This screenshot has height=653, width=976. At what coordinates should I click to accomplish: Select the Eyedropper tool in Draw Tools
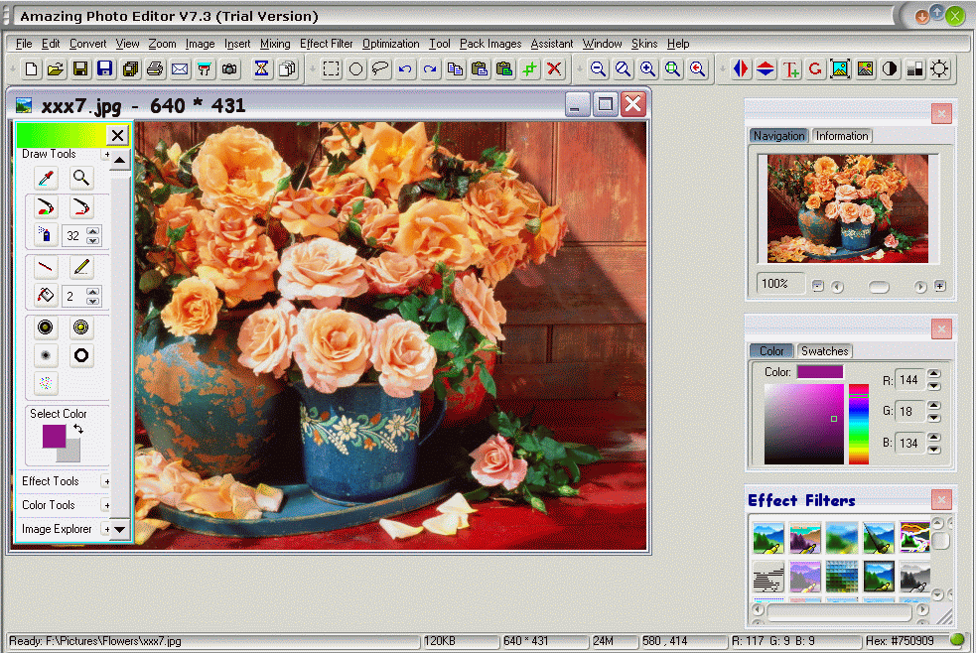(x=46, y=178)
